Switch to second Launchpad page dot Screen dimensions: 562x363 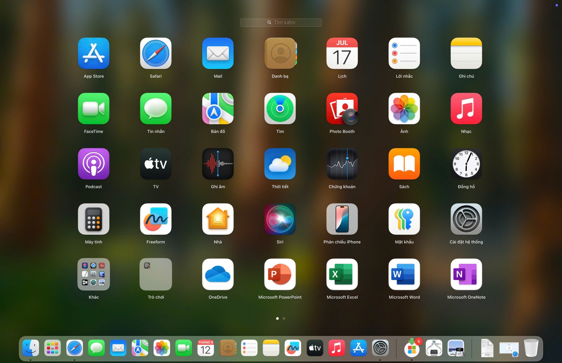pyautogui.click(x=284, y=318)
